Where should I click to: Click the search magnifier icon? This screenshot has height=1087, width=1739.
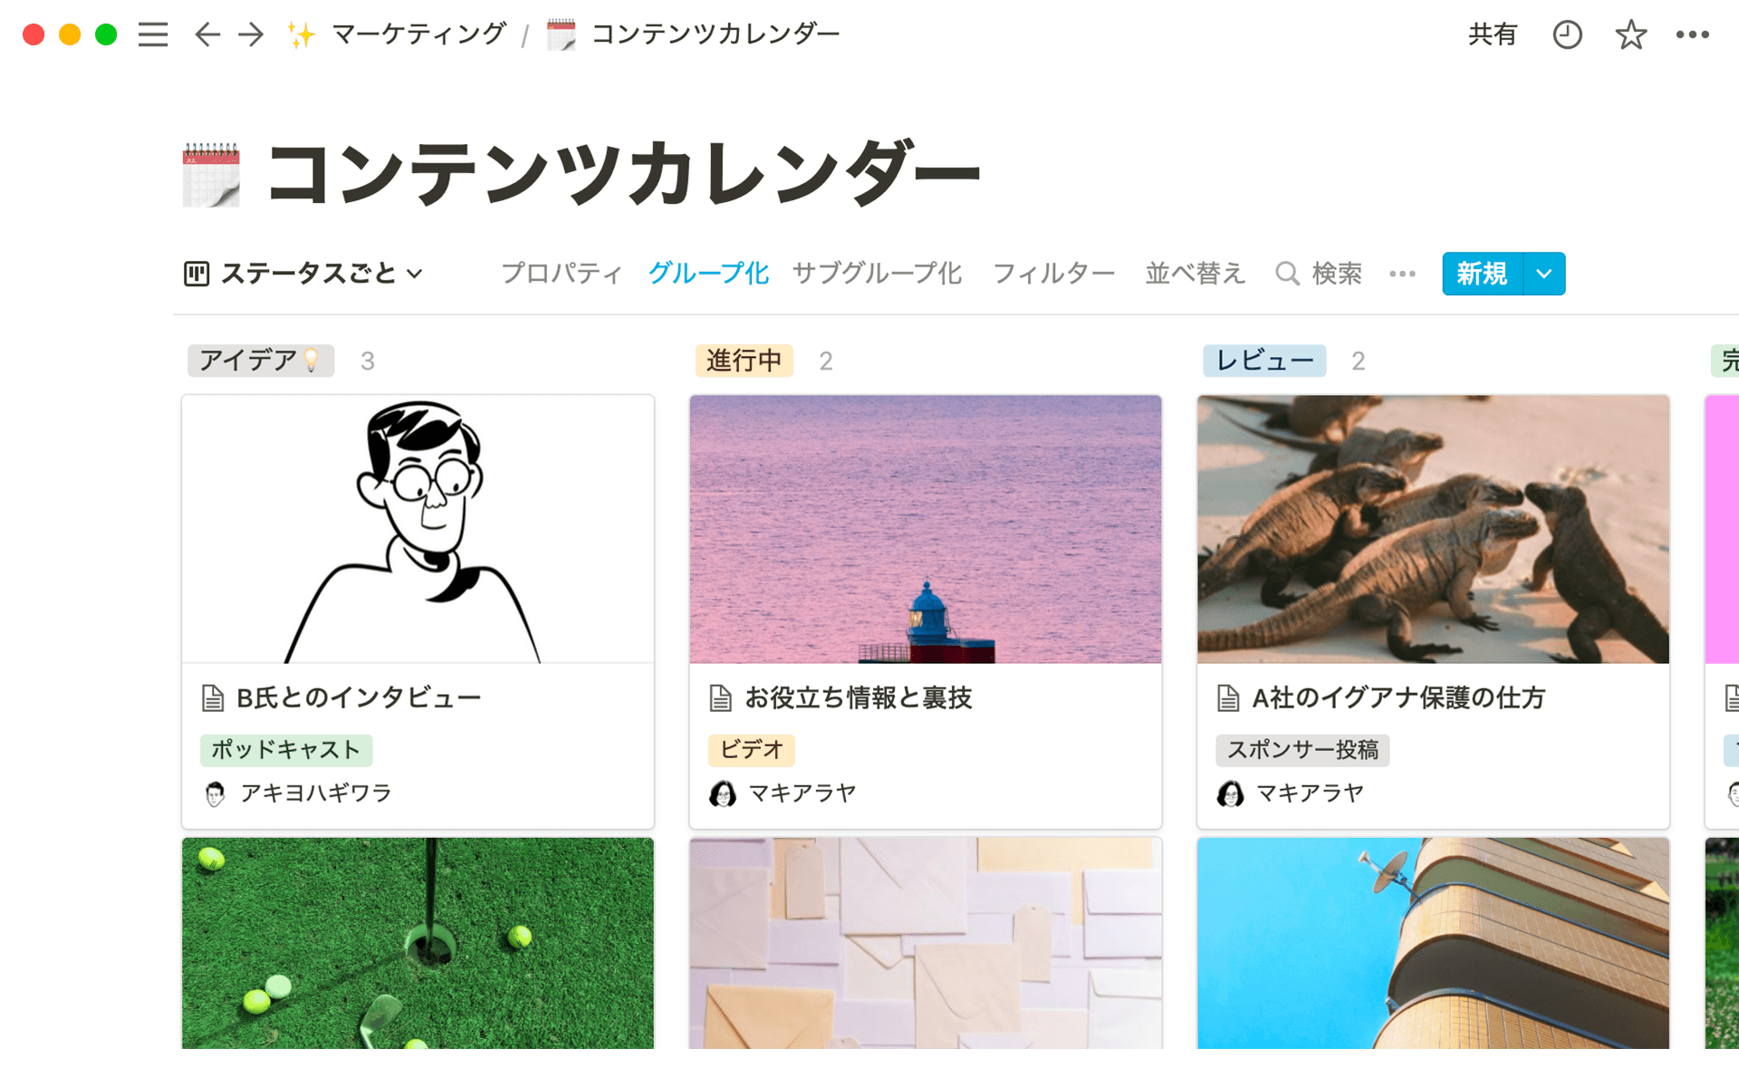coord(1286,274)
